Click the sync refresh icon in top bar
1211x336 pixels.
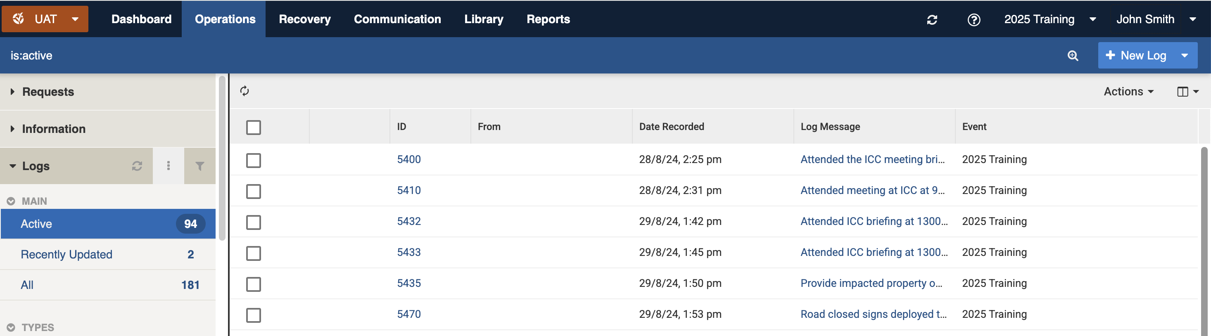click(932, 20)
